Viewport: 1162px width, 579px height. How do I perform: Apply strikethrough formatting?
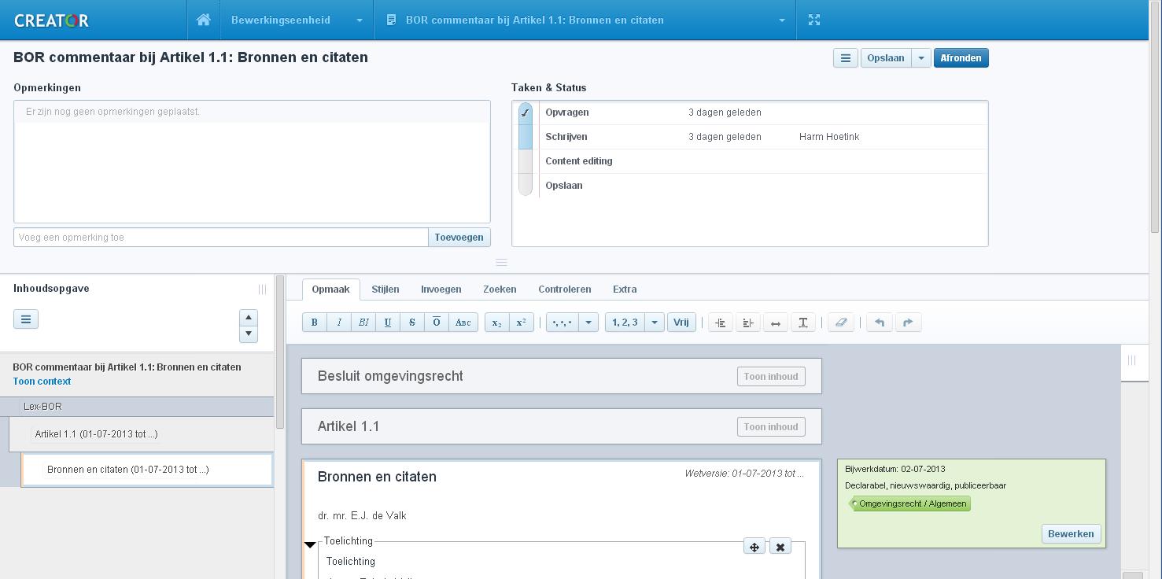click(411, 323)
